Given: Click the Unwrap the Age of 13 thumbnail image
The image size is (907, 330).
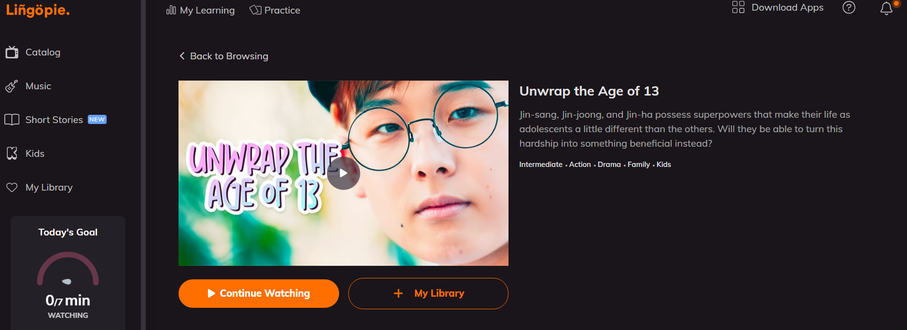Looking at the screenshot, I should point(344,173).
